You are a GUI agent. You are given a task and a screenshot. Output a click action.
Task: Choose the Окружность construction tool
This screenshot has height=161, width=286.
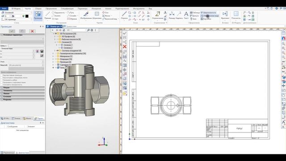click(58, 13)
